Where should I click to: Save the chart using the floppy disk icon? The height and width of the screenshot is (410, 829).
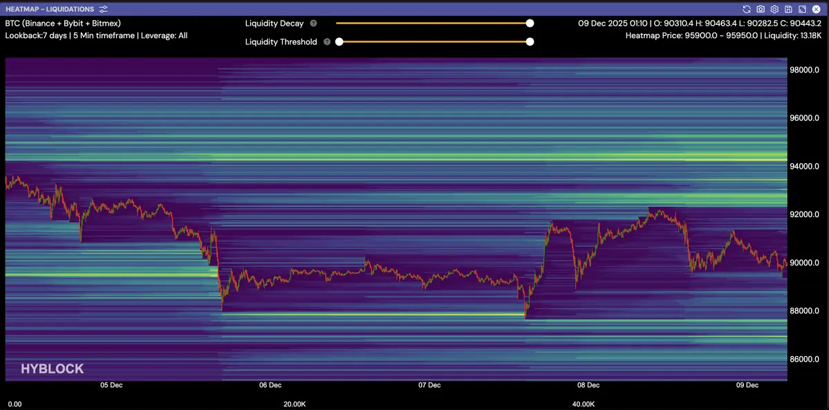coord(788,9)
